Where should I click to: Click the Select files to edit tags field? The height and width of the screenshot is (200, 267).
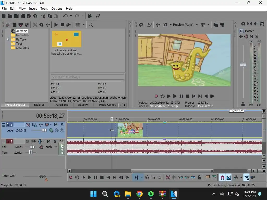pos(88,77)
